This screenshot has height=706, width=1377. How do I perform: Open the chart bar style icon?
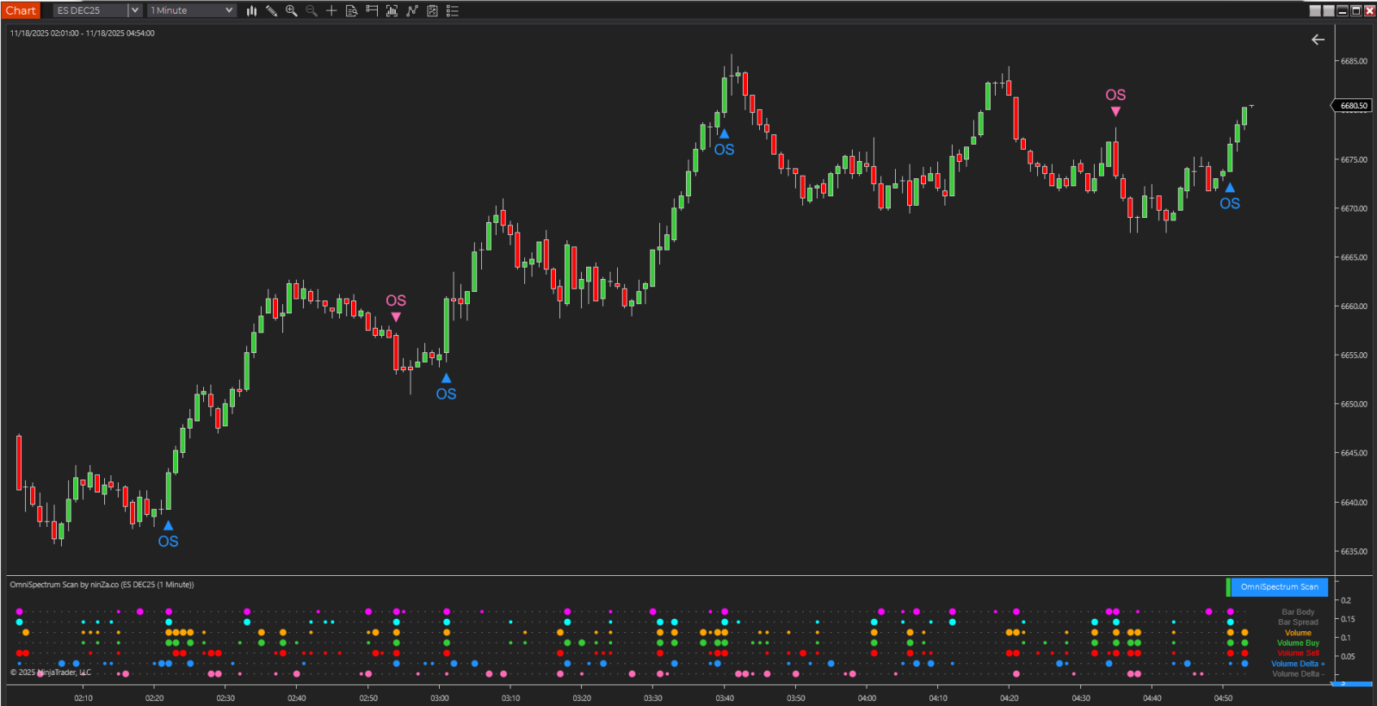[251, 10]
